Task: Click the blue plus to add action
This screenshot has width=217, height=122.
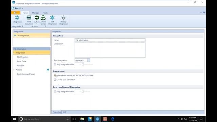Action: [48, 70]
